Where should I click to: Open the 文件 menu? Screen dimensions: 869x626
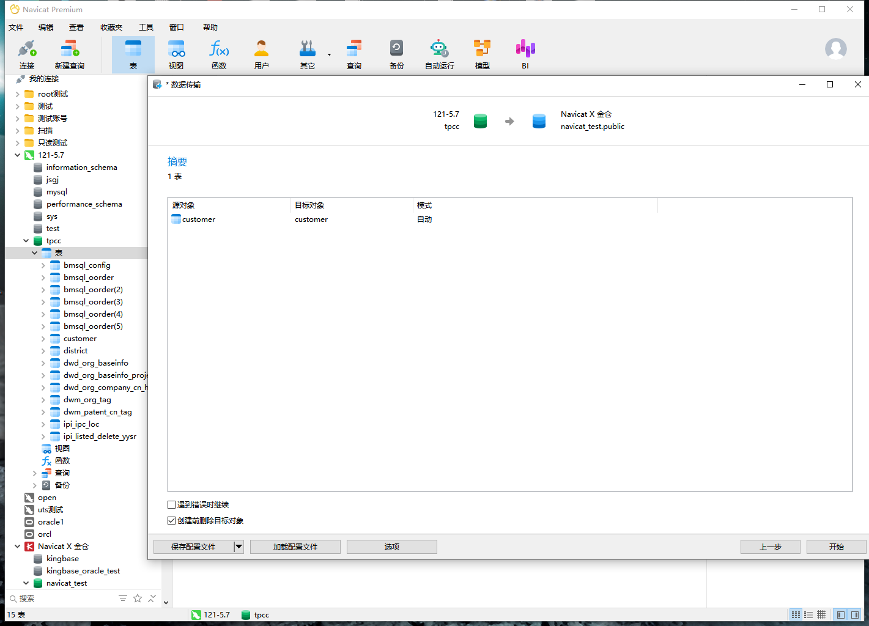(x=16, y=28)
